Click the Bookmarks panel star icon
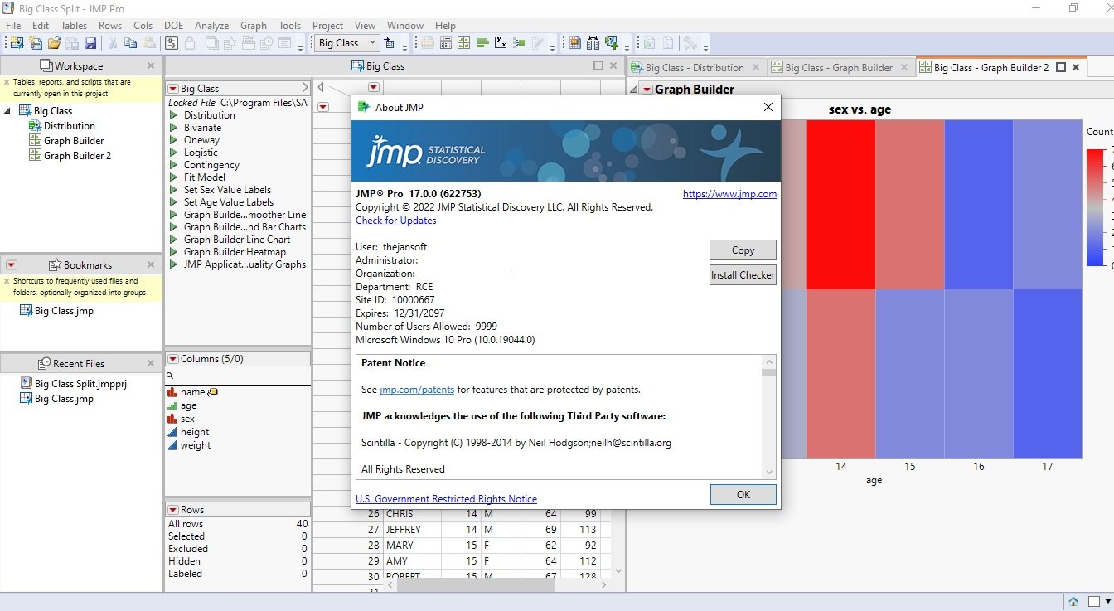This screenshot has width=1114, height=611. click(55, 264)
